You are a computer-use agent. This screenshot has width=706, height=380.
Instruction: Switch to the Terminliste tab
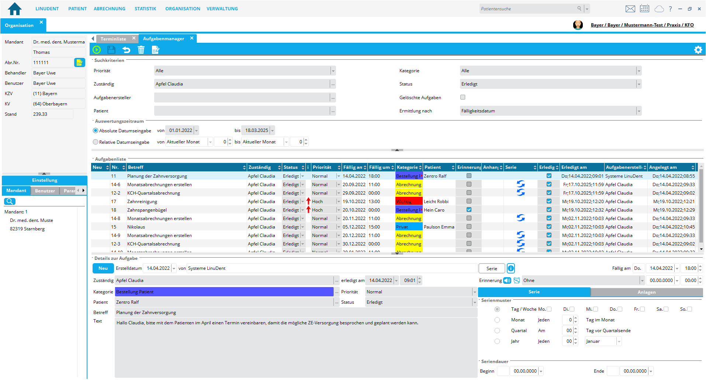113,39
